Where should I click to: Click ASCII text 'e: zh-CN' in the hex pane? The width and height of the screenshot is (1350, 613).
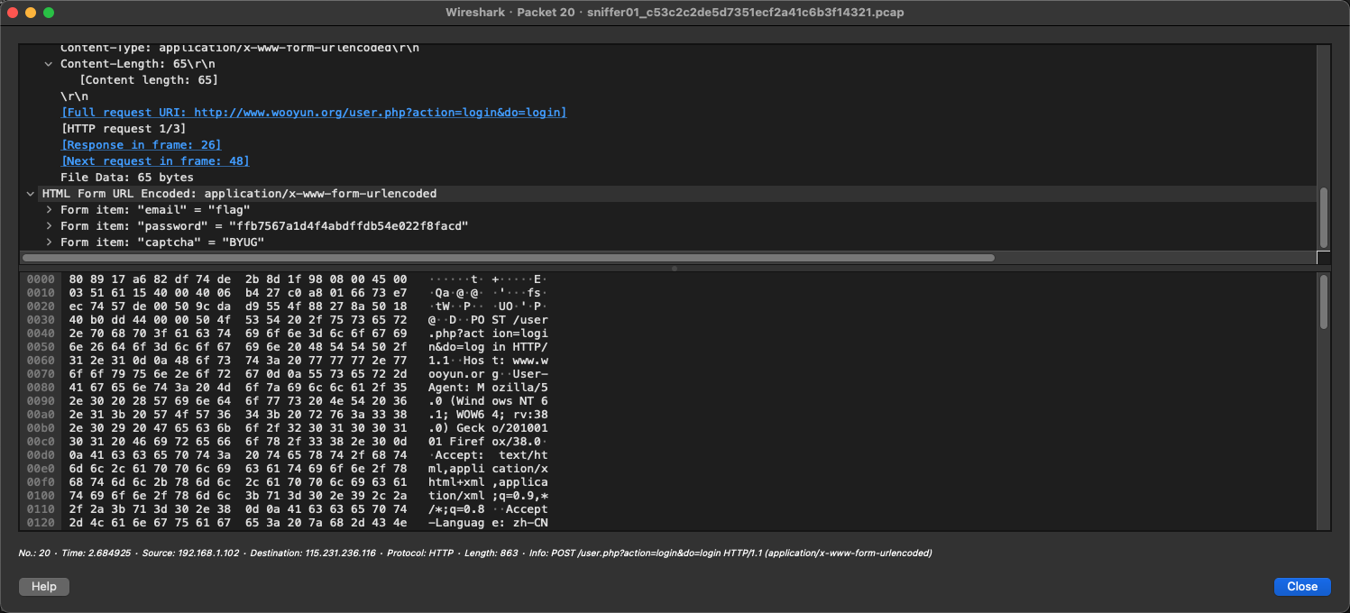tap(520, 523)
